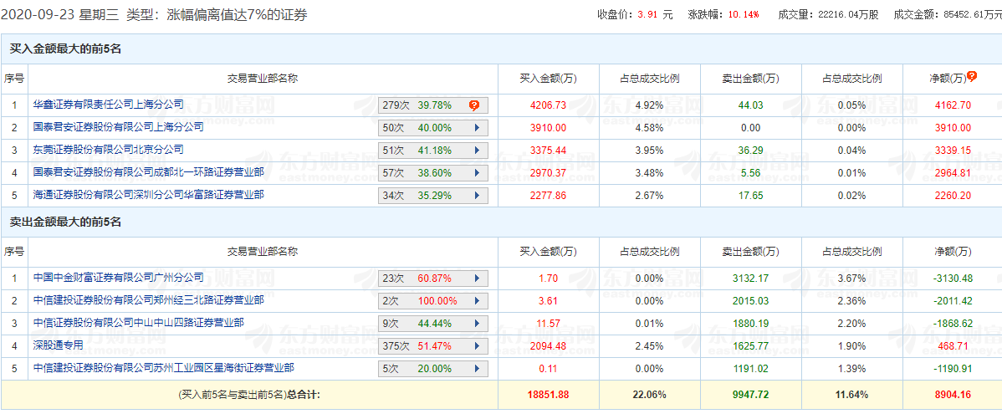Expand arrow for 东莞证券北京分公司 51次 stats
This screenshot has width=1002, height=414.
(x=476, y=151)
